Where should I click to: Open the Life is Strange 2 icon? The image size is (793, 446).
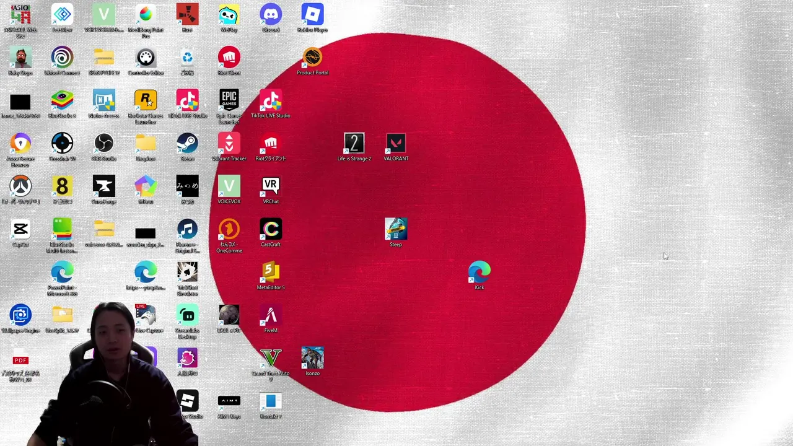pos(354,144)
